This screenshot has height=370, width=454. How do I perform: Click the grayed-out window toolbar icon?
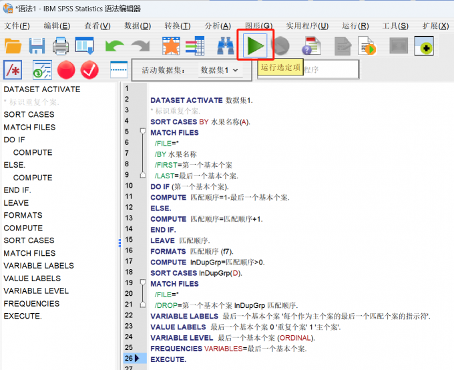(x=399, y=46)
